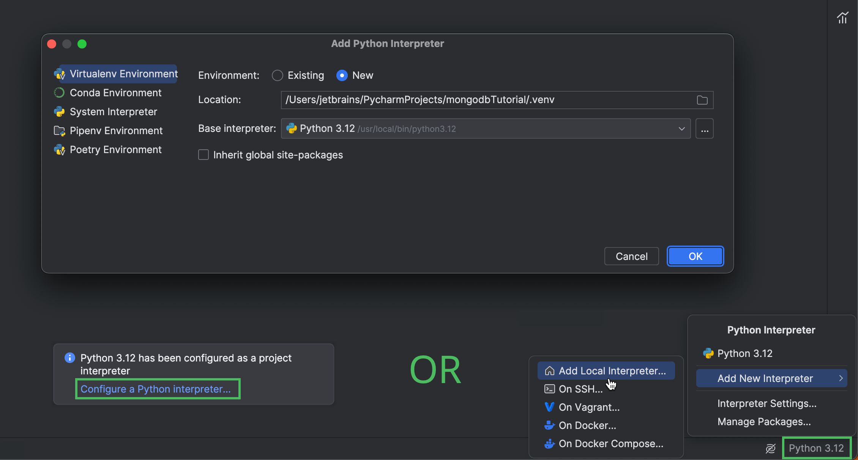Expand the Base interpreter dropdown
Image resolution: width=858 pixels, height=460 pixels.
[681, 128]
